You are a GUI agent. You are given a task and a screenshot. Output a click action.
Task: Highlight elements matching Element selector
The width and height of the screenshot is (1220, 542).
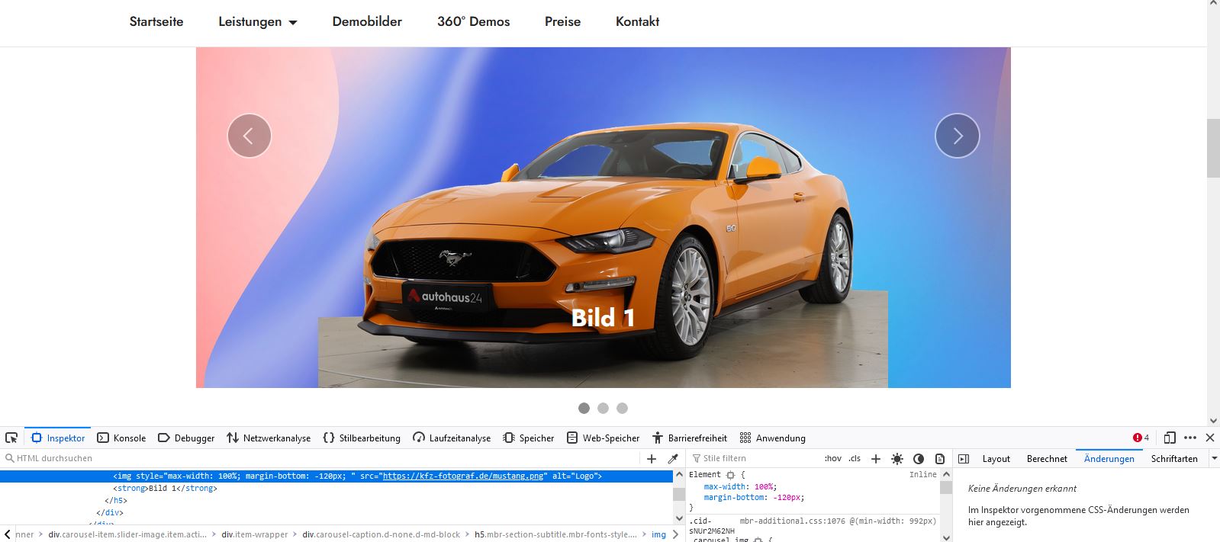pos(730,475)
